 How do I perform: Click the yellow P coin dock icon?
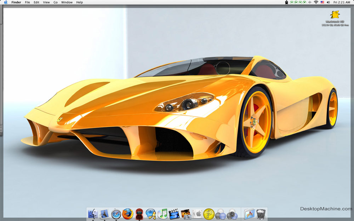click(x=209, y=214)
